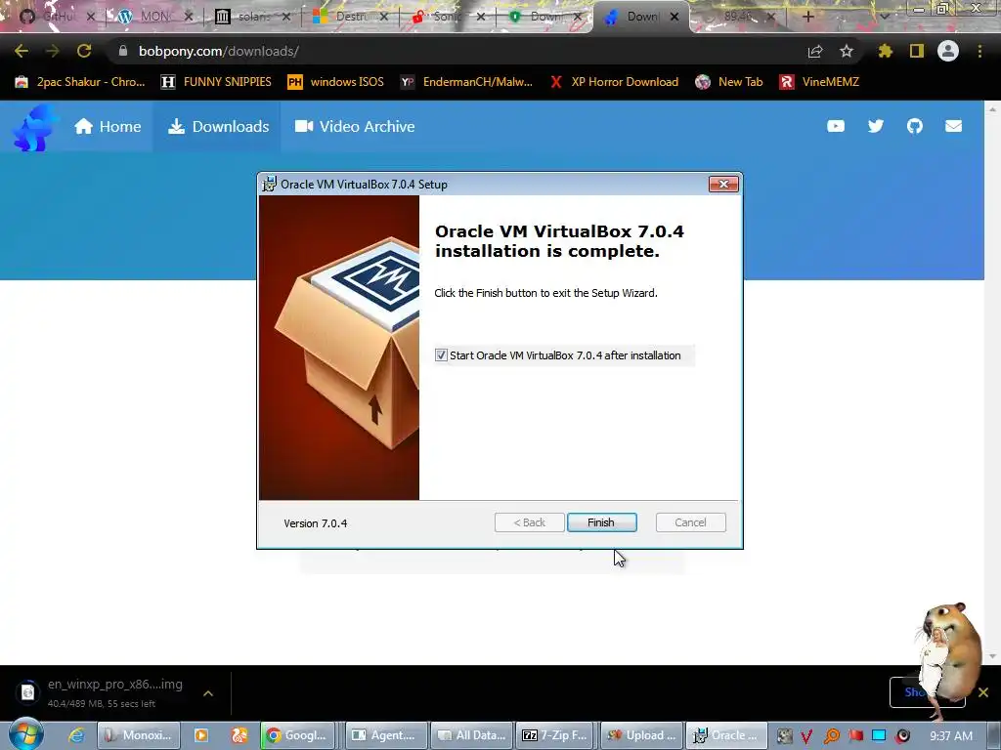This screenshot has height=750, width=1001.
Task: Go back with Chrome's back arrow
Action: click(x=22, y=51)
